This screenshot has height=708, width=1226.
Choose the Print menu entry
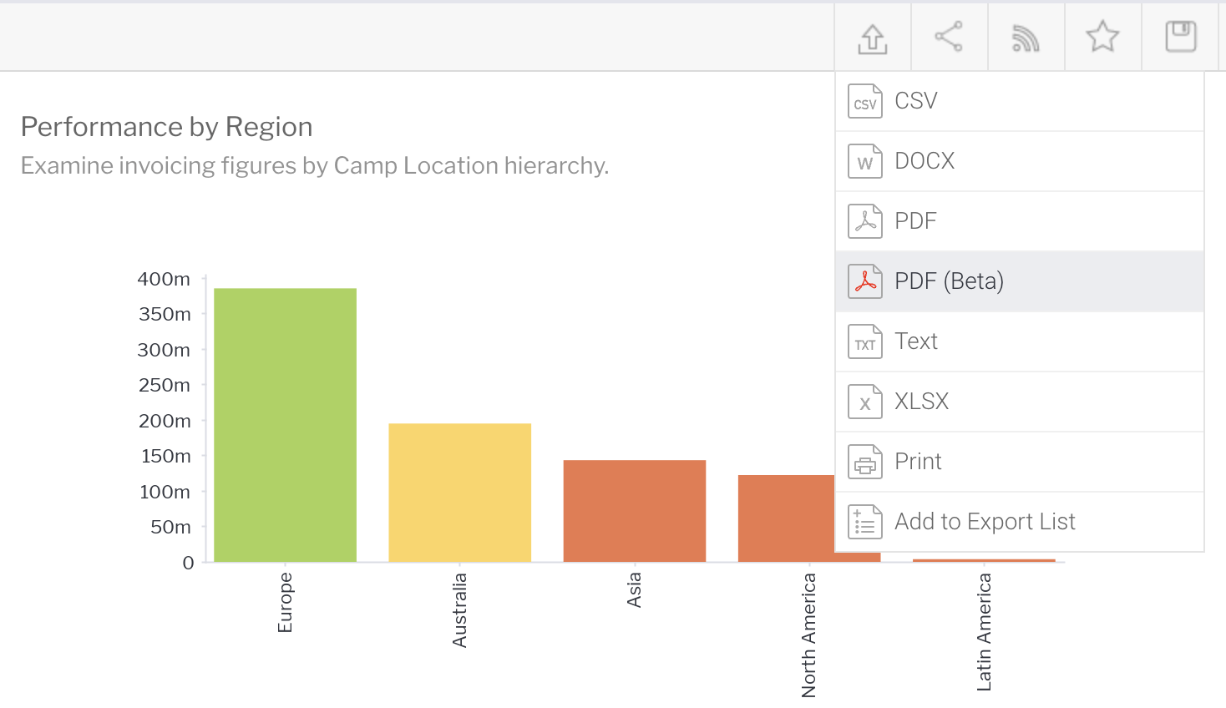coord(918,462)
